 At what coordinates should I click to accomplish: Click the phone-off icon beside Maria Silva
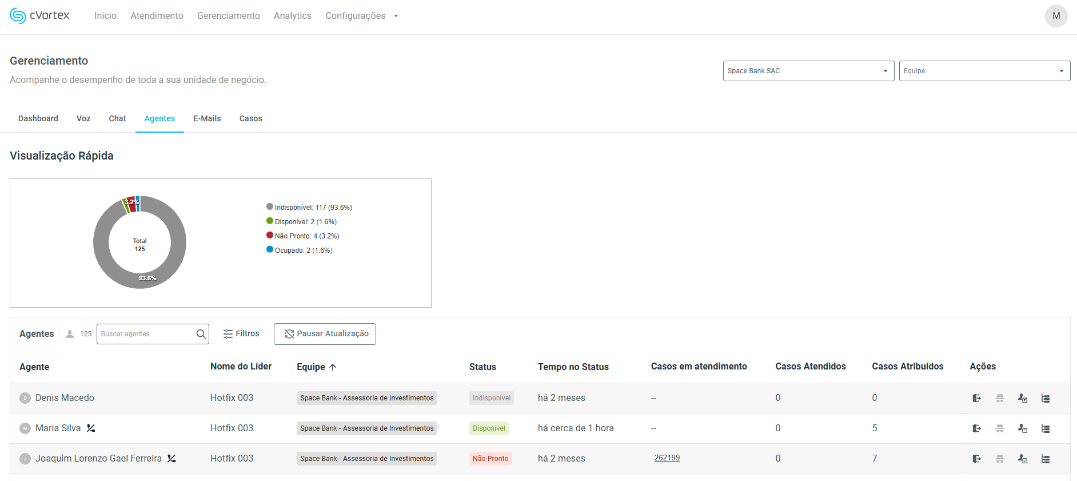tap(91, 428)
